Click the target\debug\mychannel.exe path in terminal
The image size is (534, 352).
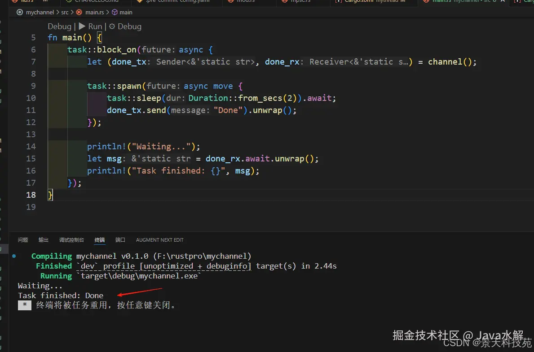click(x=139, y=276)
